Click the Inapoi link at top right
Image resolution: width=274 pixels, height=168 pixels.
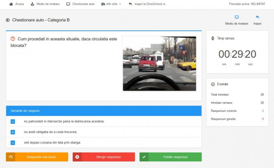(x=258, y=24)
